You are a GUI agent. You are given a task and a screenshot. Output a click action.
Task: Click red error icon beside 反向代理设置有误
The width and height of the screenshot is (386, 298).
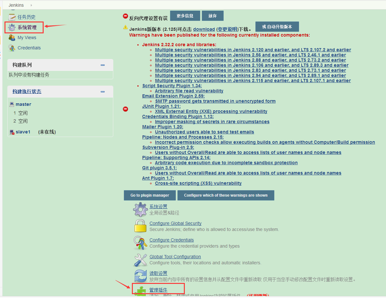pos(125,16)
